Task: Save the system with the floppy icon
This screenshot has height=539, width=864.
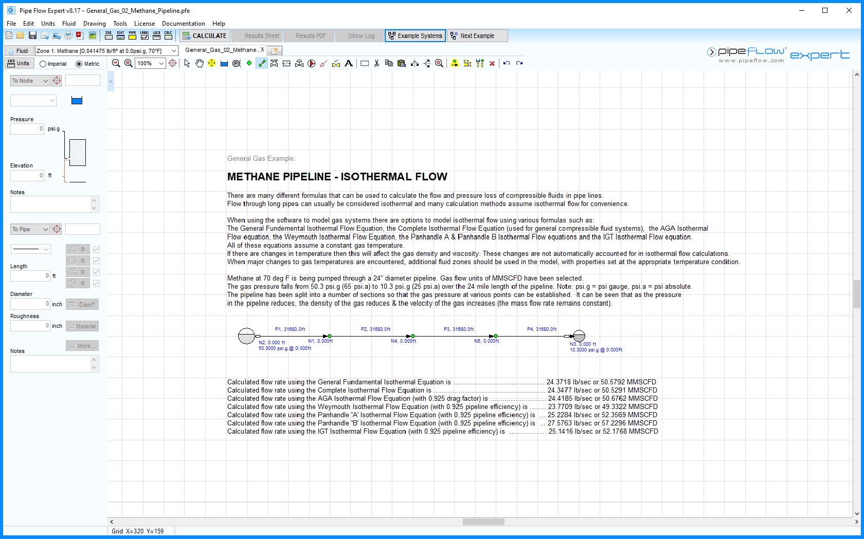Action: coord(32,35)
